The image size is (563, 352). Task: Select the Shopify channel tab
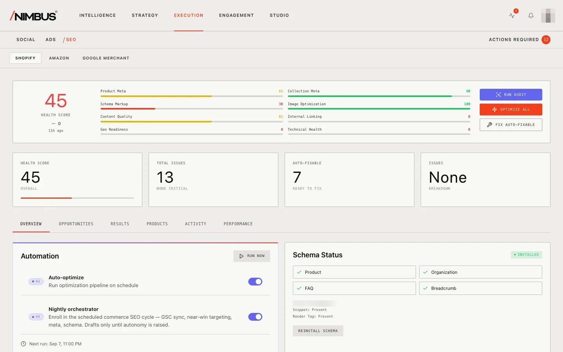point(25,58)
